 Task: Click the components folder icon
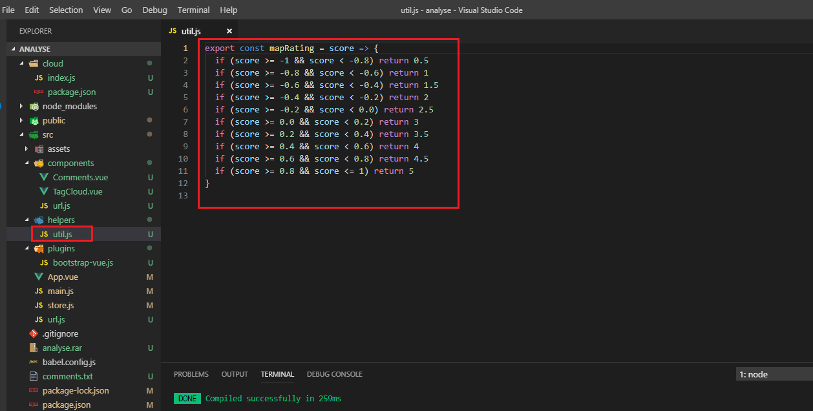(39, 163)
